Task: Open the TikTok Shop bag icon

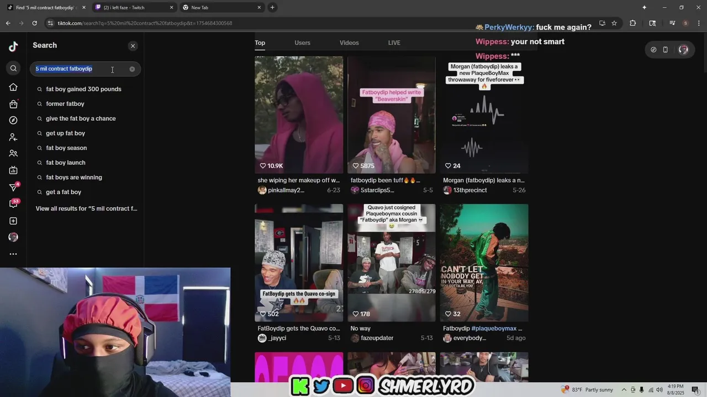Action: 13,104
